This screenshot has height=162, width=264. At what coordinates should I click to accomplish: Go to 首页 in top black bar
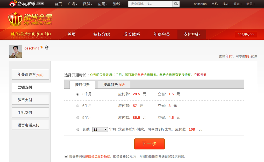point(58,4)
